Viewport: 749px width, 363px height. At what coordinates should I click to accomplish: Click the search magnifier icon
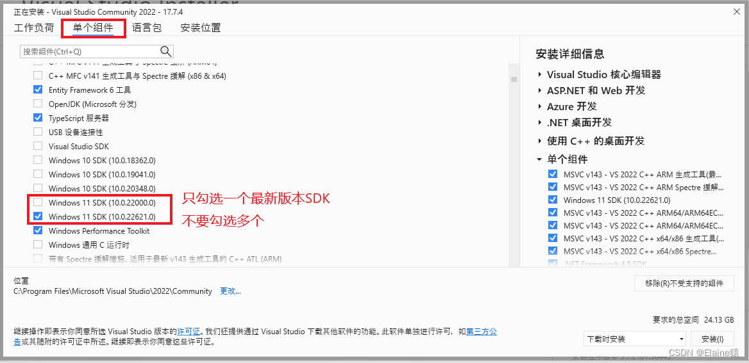pos(165,51)
